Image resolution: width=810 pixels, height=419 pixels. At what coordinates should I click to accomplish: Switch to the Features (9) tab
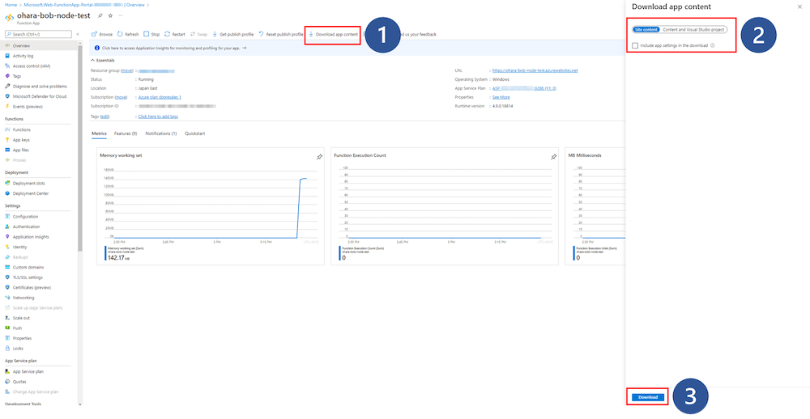click(x=126, y=133)
